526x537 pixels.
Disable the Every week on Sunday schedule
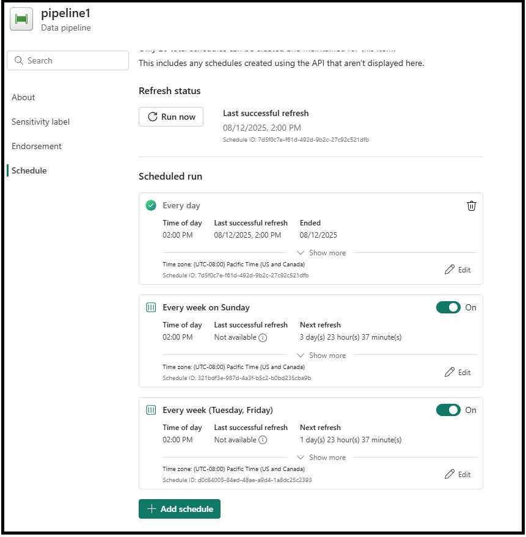pyautogui.click(x=449, y=307)
